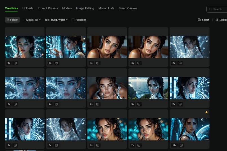The width and height of the screenshot is (227, 151).
Task: Open the Creatives tab
Action: pos(11,8)
